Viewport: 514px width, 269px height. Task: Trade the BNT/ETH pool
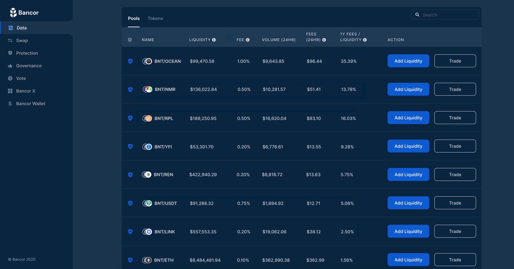455,260
